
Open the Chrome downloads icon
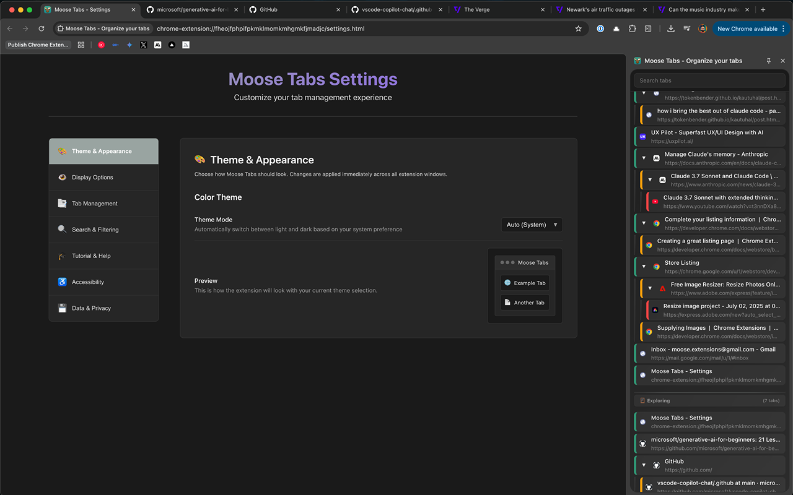tap(671, 28)
